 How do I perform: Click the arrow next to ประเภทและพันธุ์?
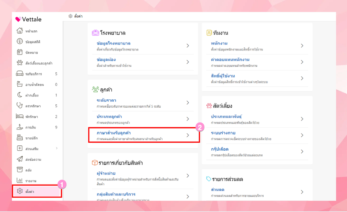point(302,119)
